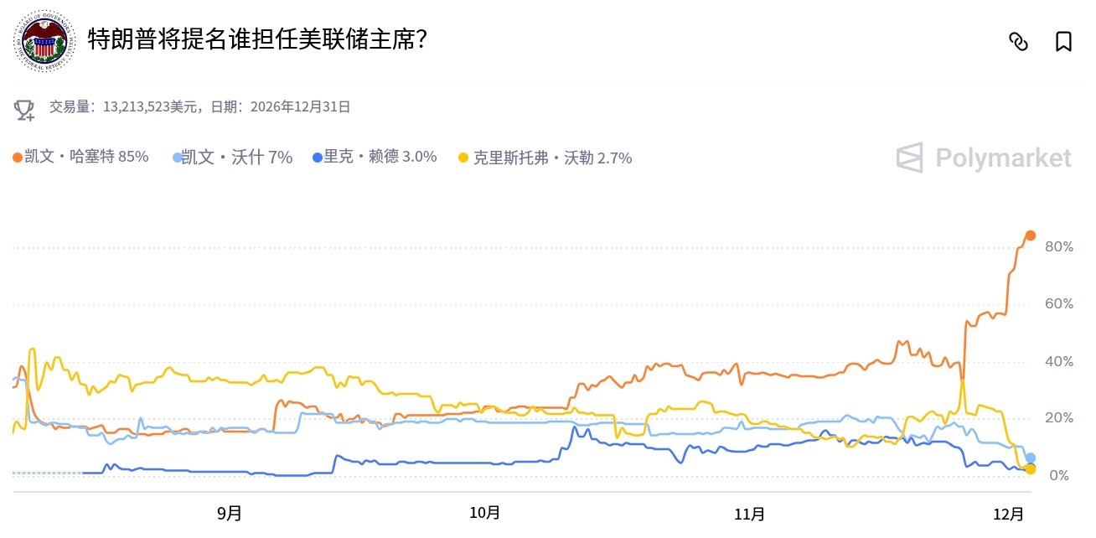
Task: Click the trading volume and date text
Action: (x=199, y=107)
